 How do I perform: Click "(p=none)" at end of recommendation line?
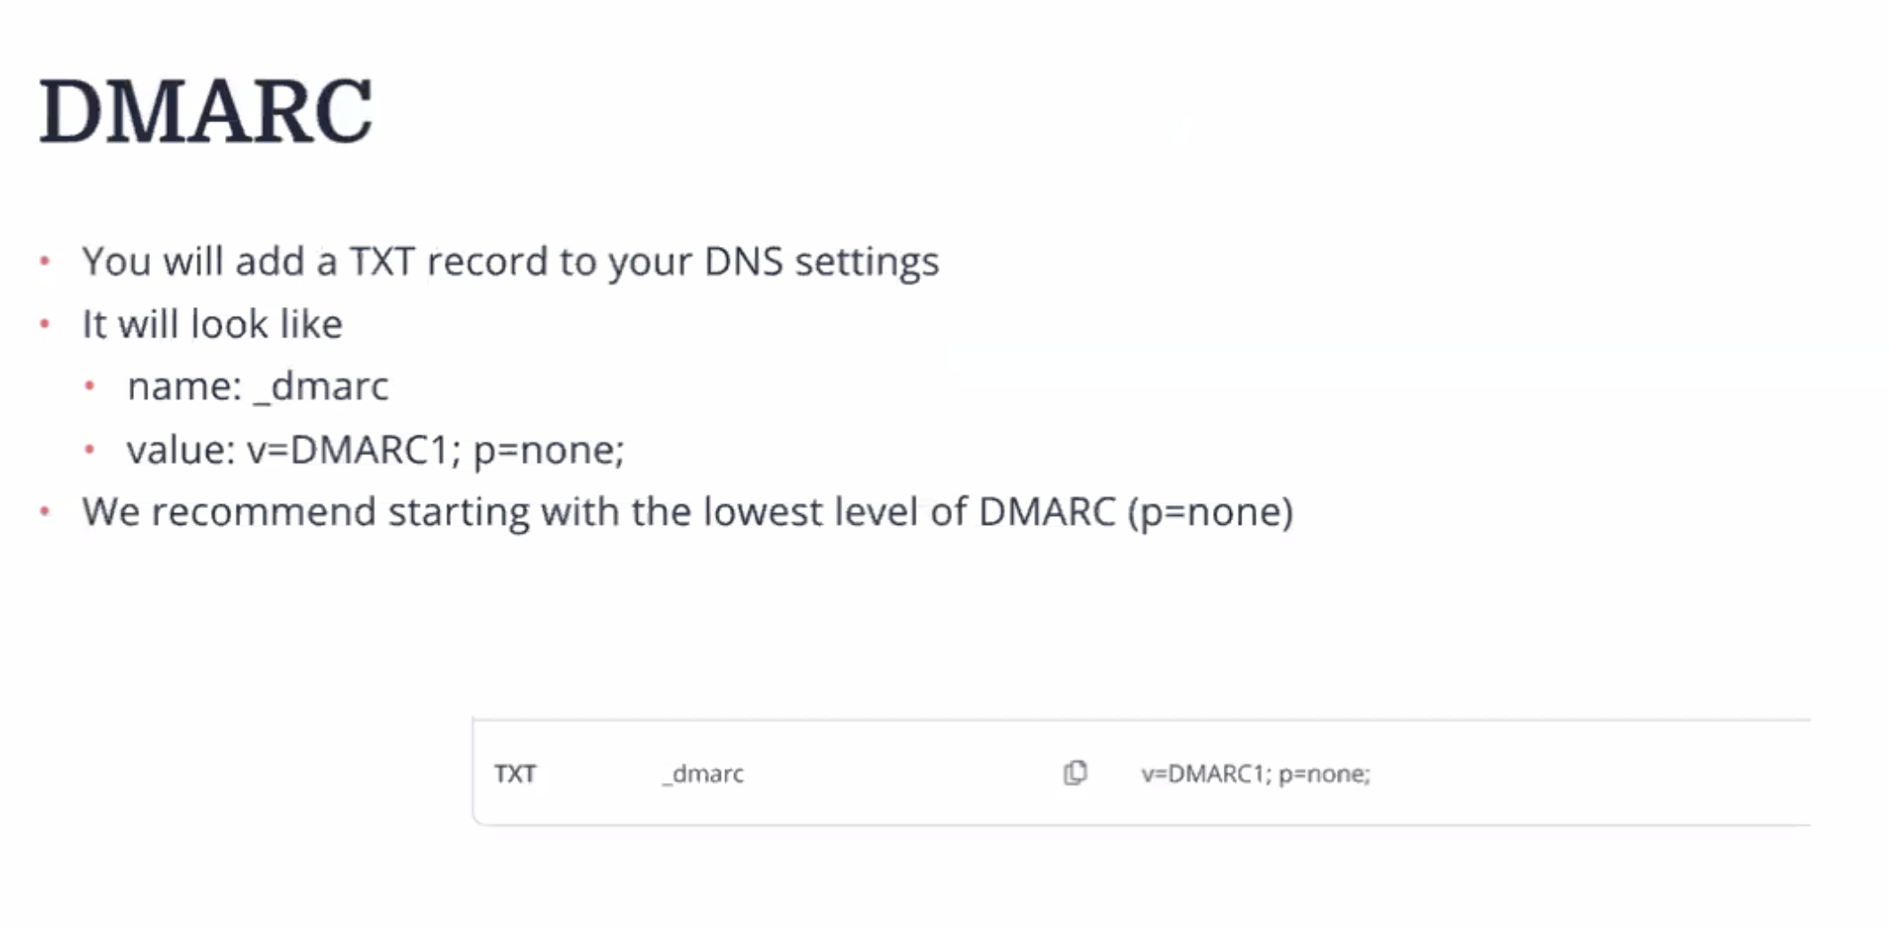coord(1210,512)
